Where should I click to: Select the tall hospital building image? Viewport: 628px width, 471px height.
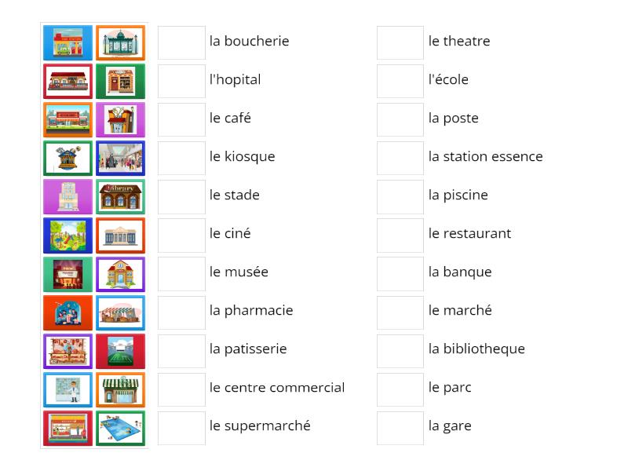[x=68, y=196]
